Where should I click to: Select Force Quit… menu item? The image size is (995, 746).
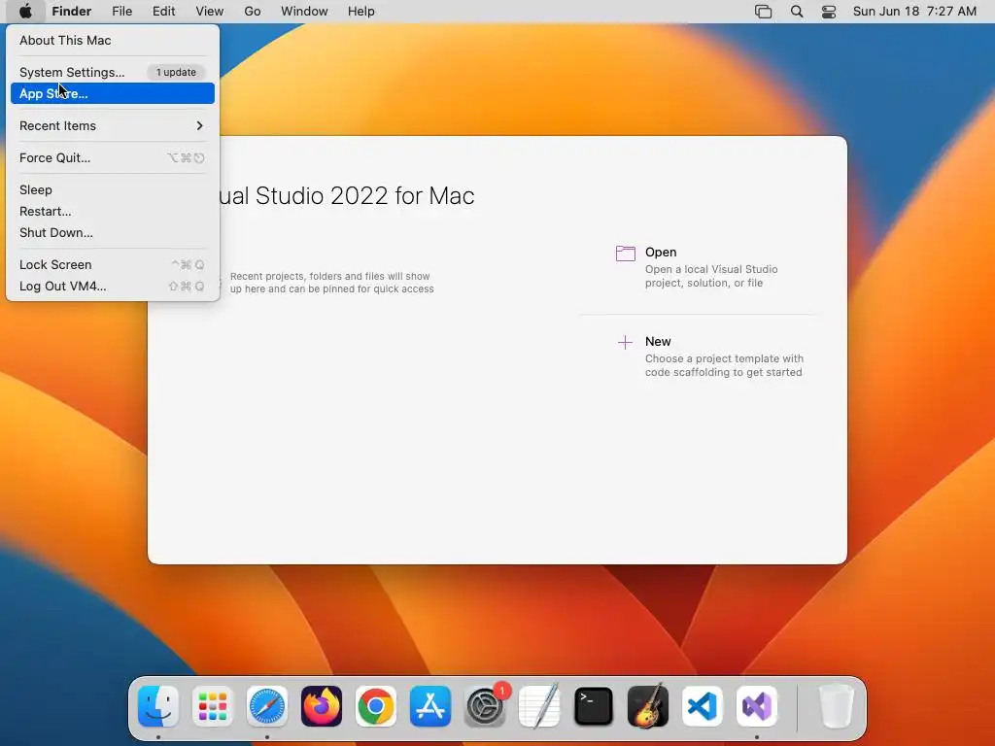[113, 158]
